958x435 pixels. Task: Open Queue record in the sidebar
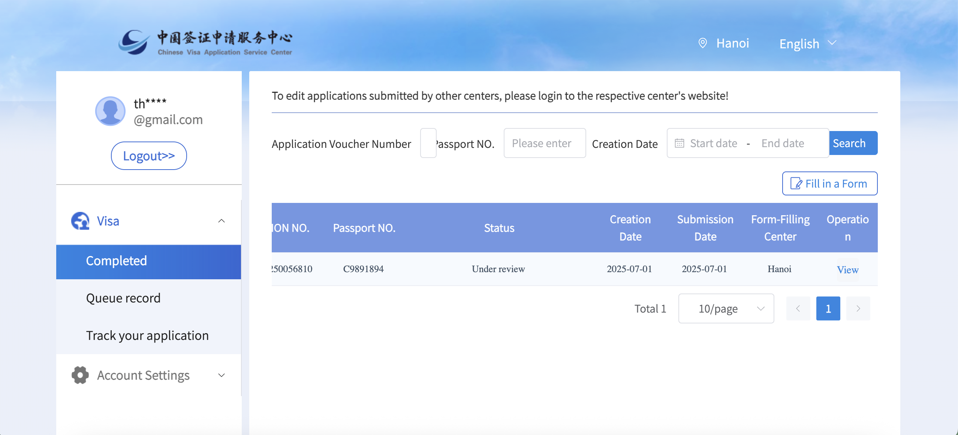click(x=123, y=298)
